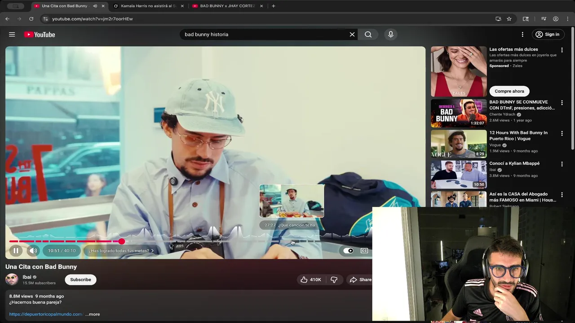Viewport: 575px width, 323px height.
Task: Toggle the autoplay switch in the player
Action: pyautogui.click(x=348, y=251)
